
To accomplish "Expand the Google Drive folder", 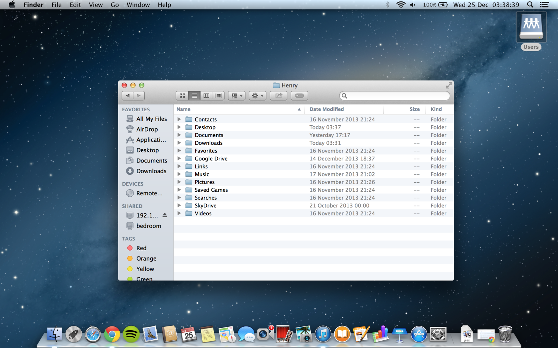I will (179, 159).
